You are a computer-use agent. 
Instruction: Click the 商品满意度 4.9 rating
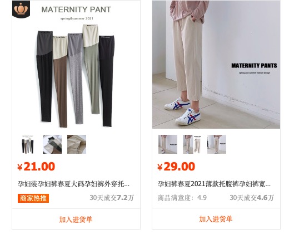(x=182, y=198)
